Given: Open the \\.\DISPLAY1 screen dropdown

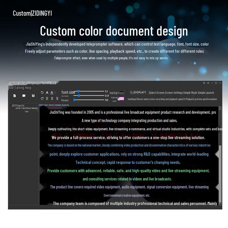Looking at the screenshot, I should [x=138, y=92].
